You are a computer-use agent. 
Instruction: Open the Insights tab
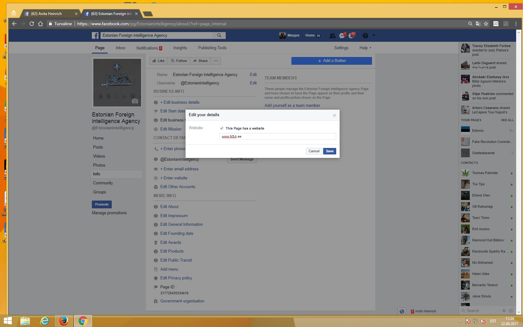click(x=180, y=48)
